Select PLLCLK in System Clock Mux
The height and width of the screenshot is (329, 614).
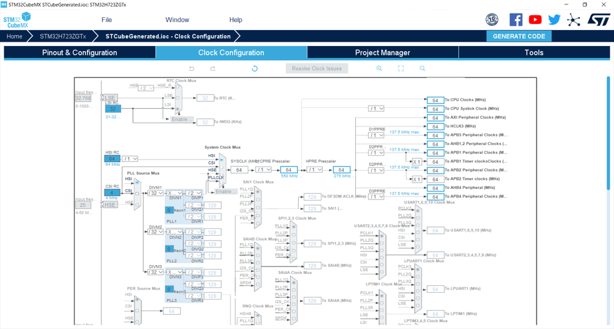pos(222,182)
